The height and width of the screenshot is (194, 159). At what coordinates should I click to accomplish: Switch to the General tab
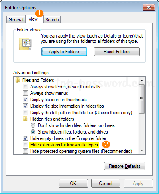(x=16, y=20)
